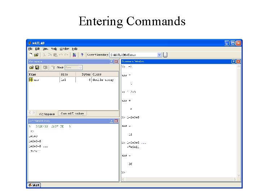Undock the Workspace panel with arrow icon

112,61
